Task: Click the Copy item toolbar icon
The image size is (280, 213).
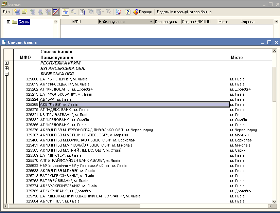Action: click(33, 12)
